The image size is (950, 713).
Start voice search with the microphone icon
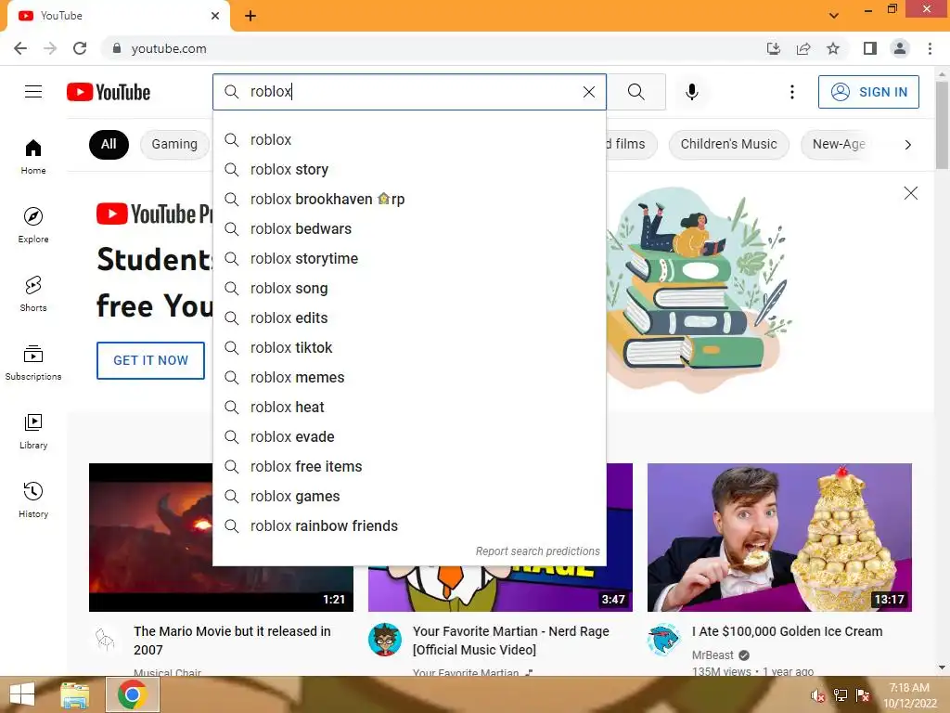click(x=692, y=92)
